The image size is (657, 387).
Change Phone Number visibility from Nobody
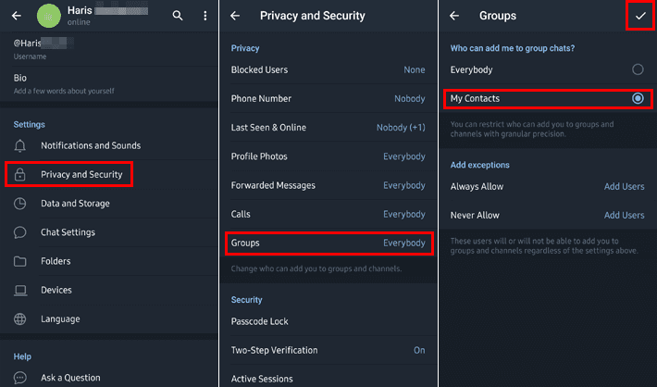pos(328,99)
